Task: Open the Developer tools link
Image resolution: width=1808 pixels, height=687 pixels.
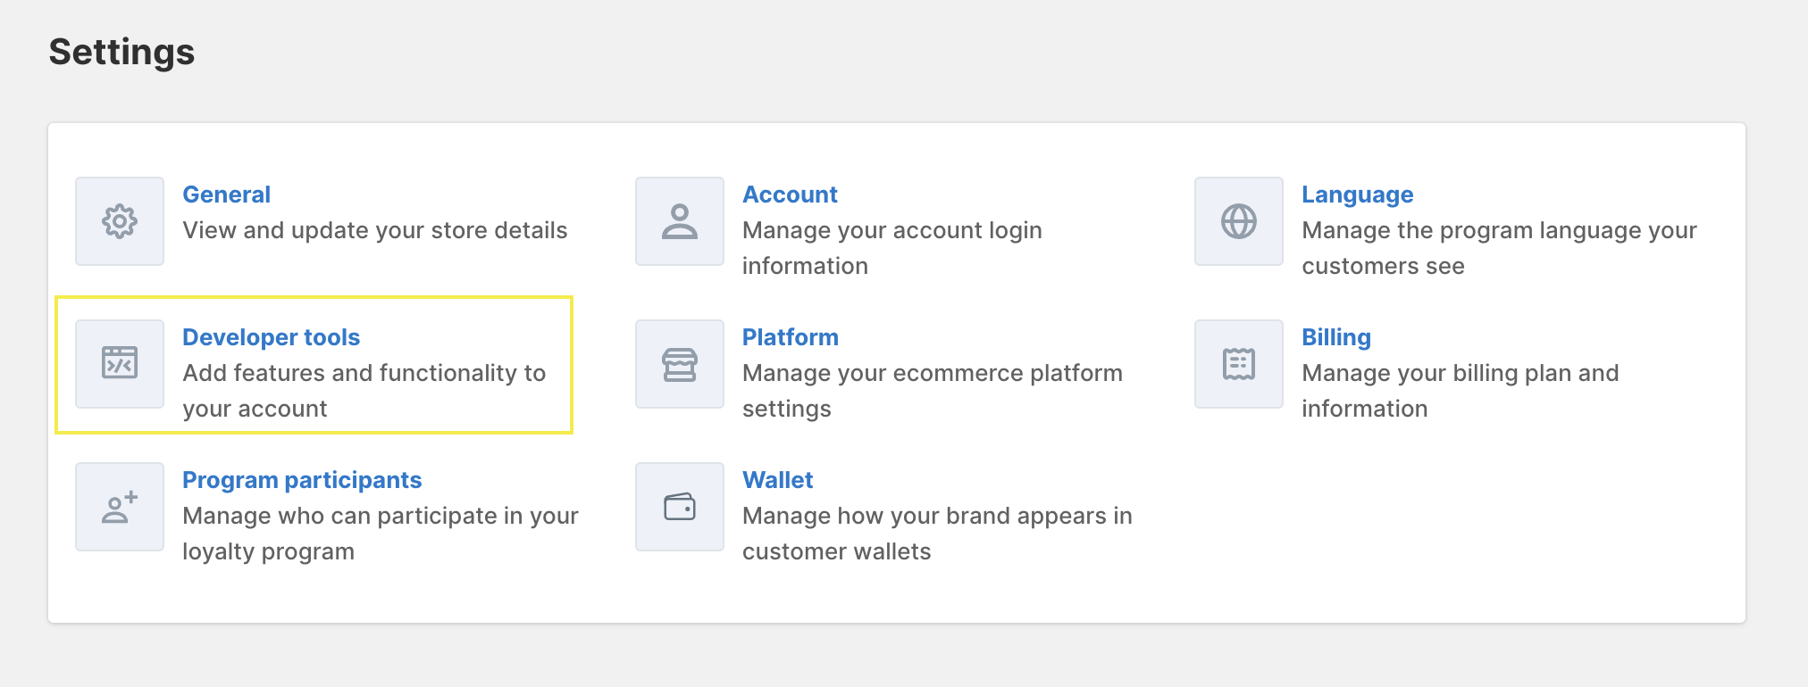Action: tap(271, 337)
